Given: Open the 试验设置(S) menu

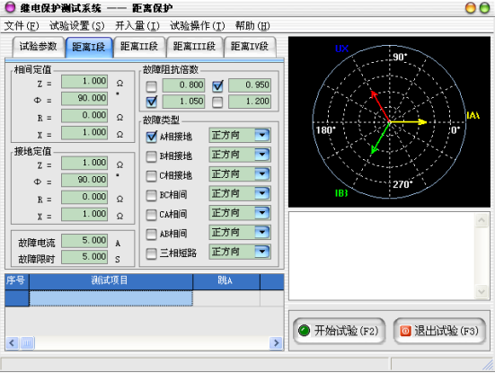Looking at the screenshot, I should pyautogui.click(x=76, y=25).
